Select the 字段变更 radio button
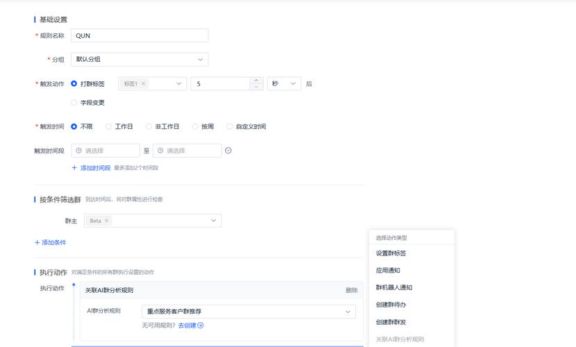 74,103
